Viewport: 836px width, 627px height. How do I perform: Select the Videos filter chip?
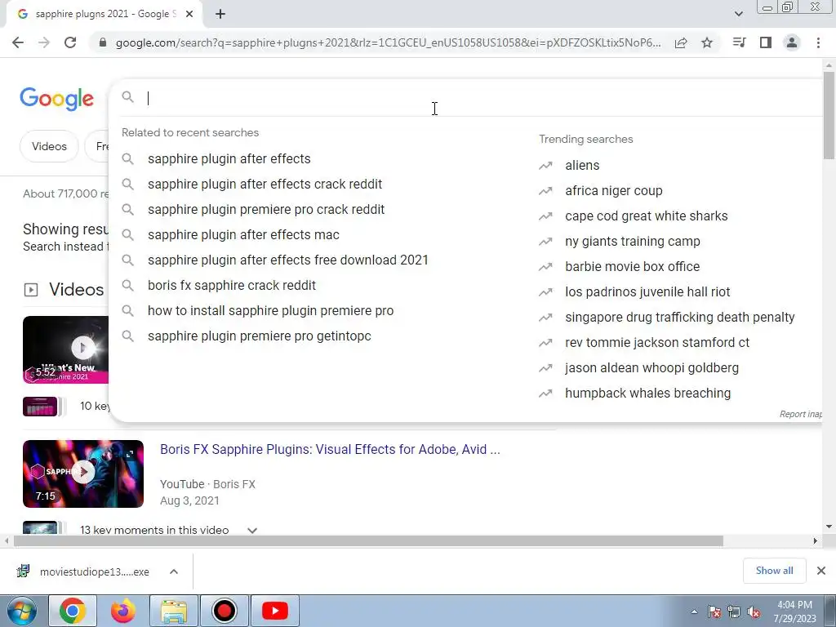coord(49,146)
